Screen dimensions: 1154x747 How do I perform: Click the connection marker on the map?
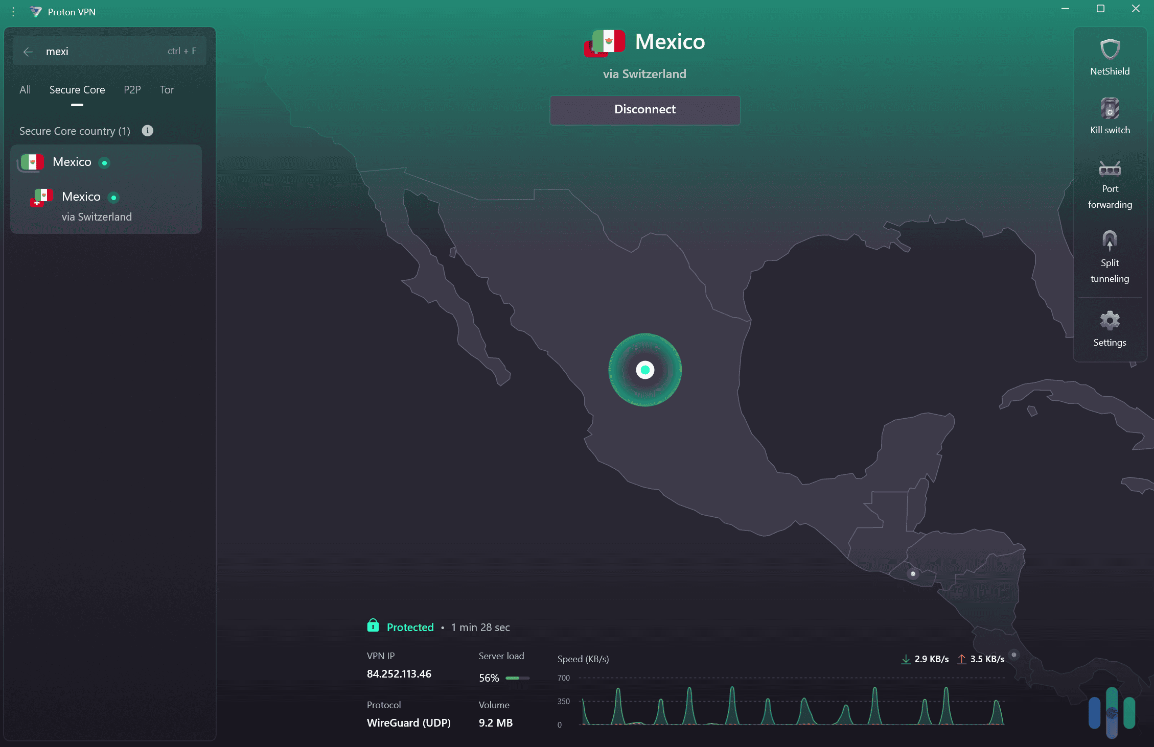pyautogui.click(x=645, y=370)
